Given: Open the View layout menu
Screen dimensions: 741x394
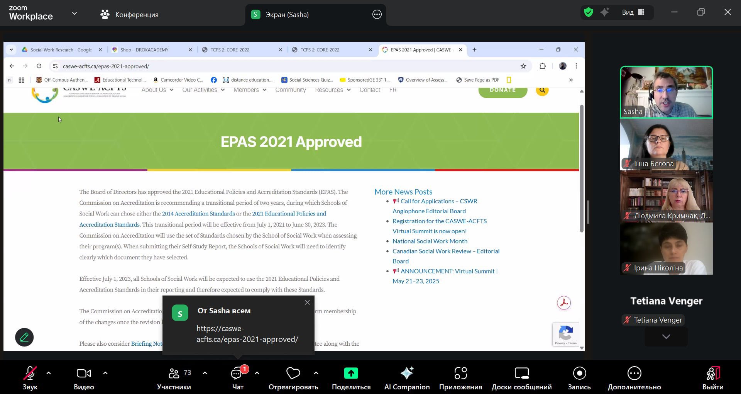Looking at the screenshot, I should click(633, 12).
